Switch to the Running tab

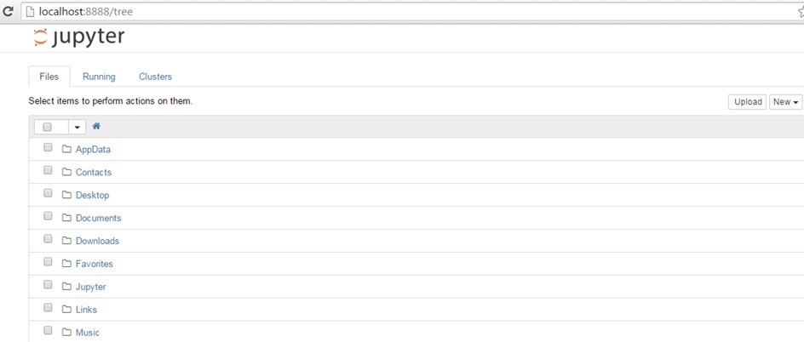click(99, 77)
